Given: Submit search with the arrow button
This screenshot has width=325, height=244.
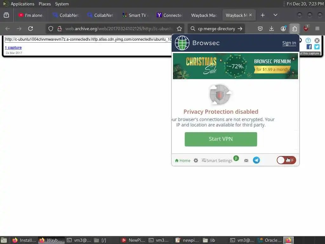Looking at the screenshot, I should [x=240, y=29].
